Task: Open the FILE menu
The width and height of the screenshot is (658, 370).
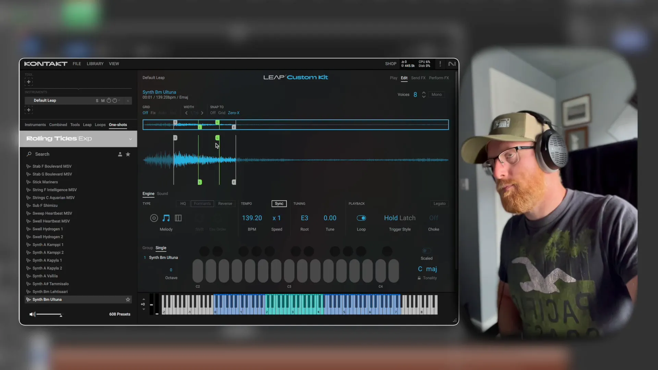Action: coord(77,64)
